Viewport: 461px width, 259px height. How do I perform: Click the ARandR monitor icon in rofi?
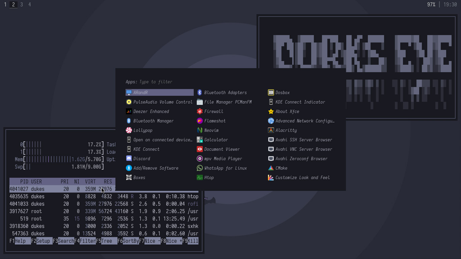pos(129,92)
